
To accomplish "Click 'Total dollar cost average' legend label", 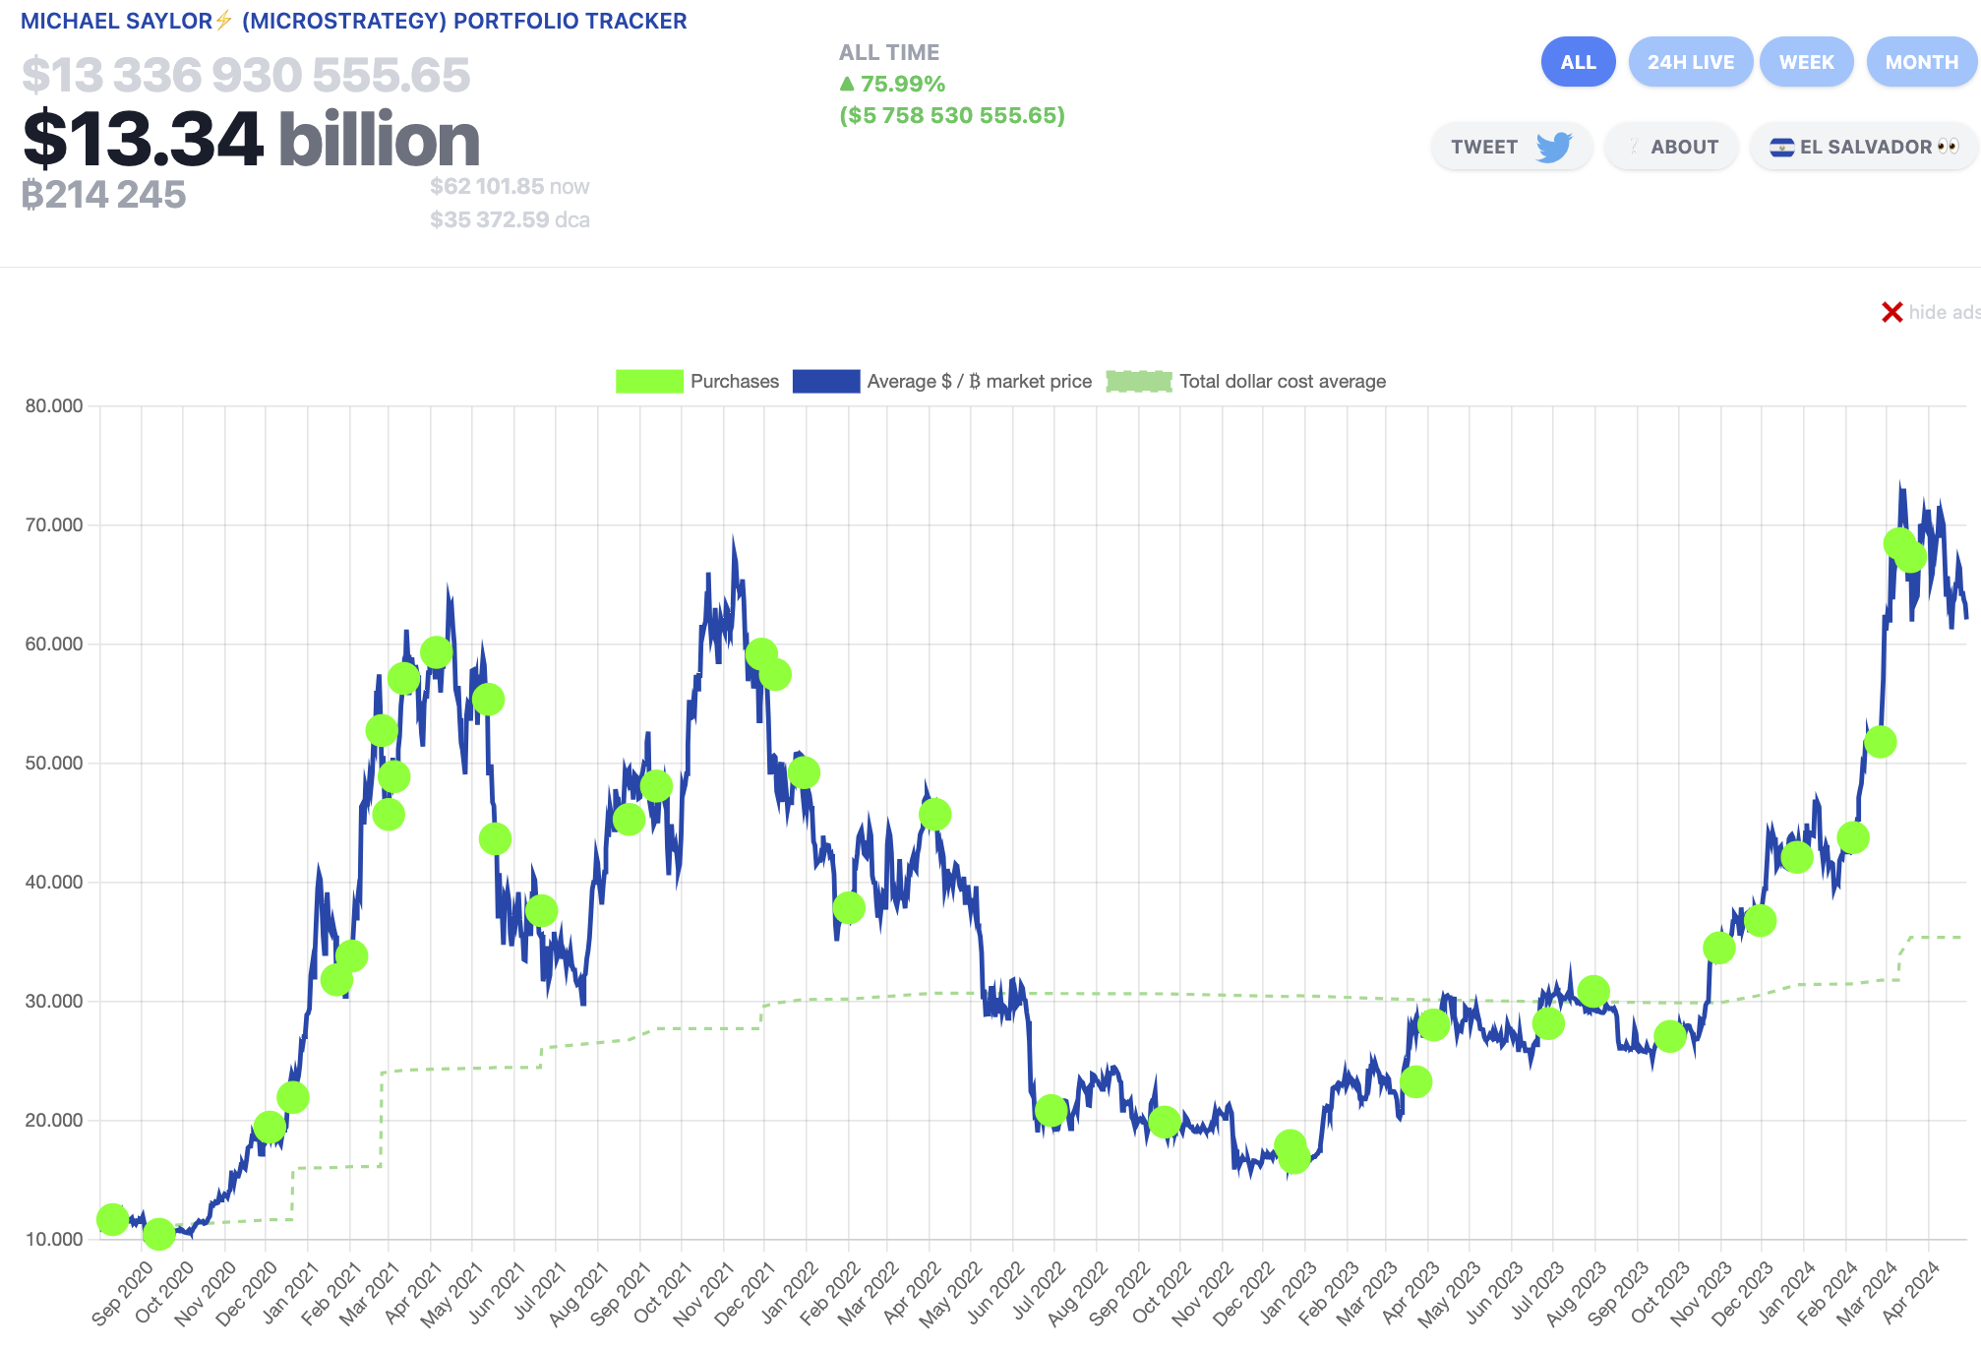I will [x=1283, y=382].
